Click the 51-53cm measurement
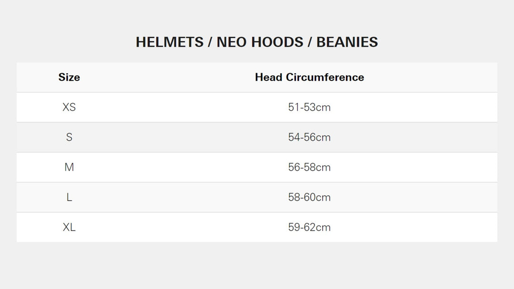The width and height of the screenshot is (514, 289). click(309, 107)
